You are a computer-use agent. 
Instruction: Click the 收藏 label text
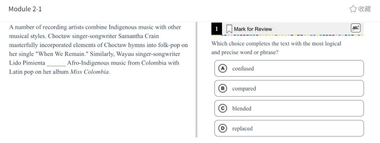[x=365, y=9]
